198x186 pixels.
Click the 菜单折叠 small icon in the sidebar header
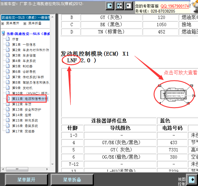tap(25, 23)
